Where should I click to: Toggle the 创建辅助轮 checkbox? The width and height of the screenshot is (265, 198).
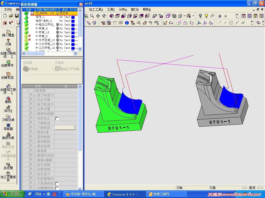tap(57, 188)
